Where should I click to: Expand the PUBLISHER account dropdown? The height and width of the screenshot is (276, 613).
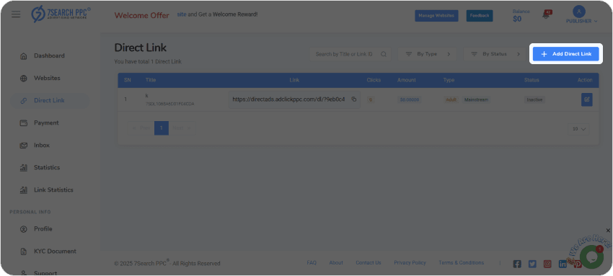coord(582,21)
